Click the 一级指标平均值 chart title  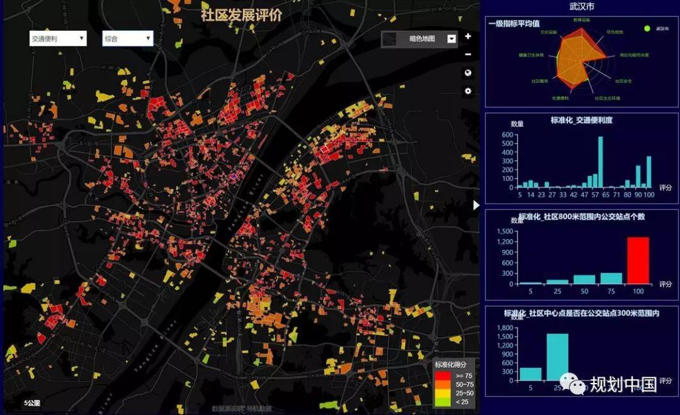pyautogui.click(x=514, y=23)
